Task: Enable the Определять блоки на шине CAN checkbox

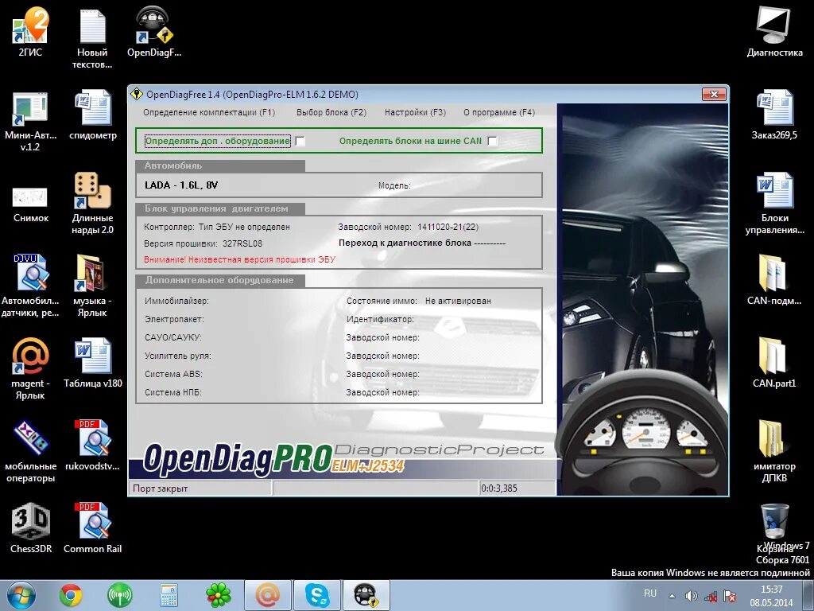Action: tap(492, 142)
